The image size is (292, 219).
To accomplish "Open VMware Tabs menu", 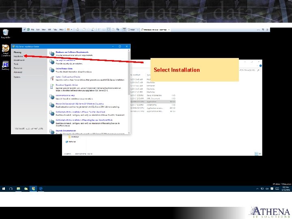I will (55, 30).
